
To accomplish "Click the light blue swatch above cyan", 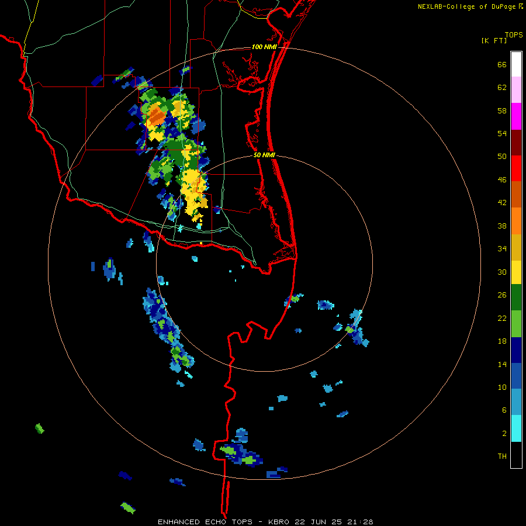I will coord(516,402).
